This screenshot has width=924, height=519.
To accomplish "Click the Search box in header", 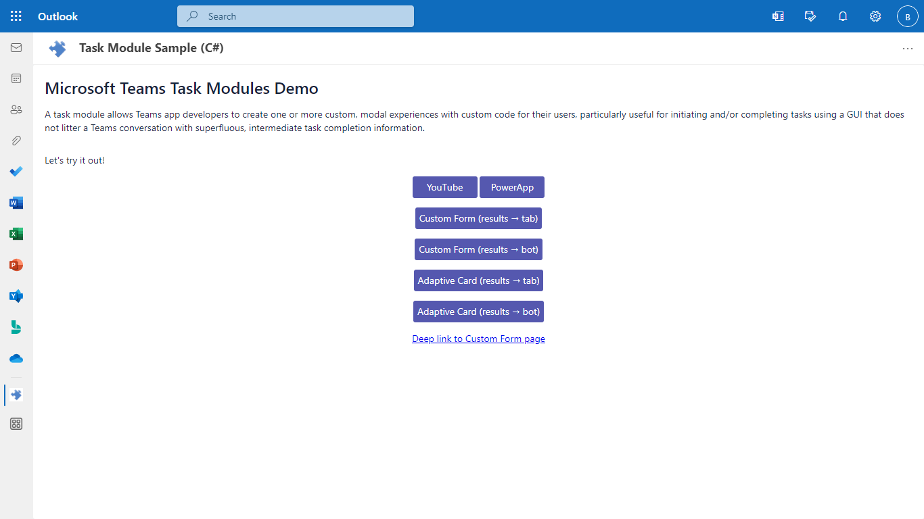I will pyautogui.click(x=296, y=16).
